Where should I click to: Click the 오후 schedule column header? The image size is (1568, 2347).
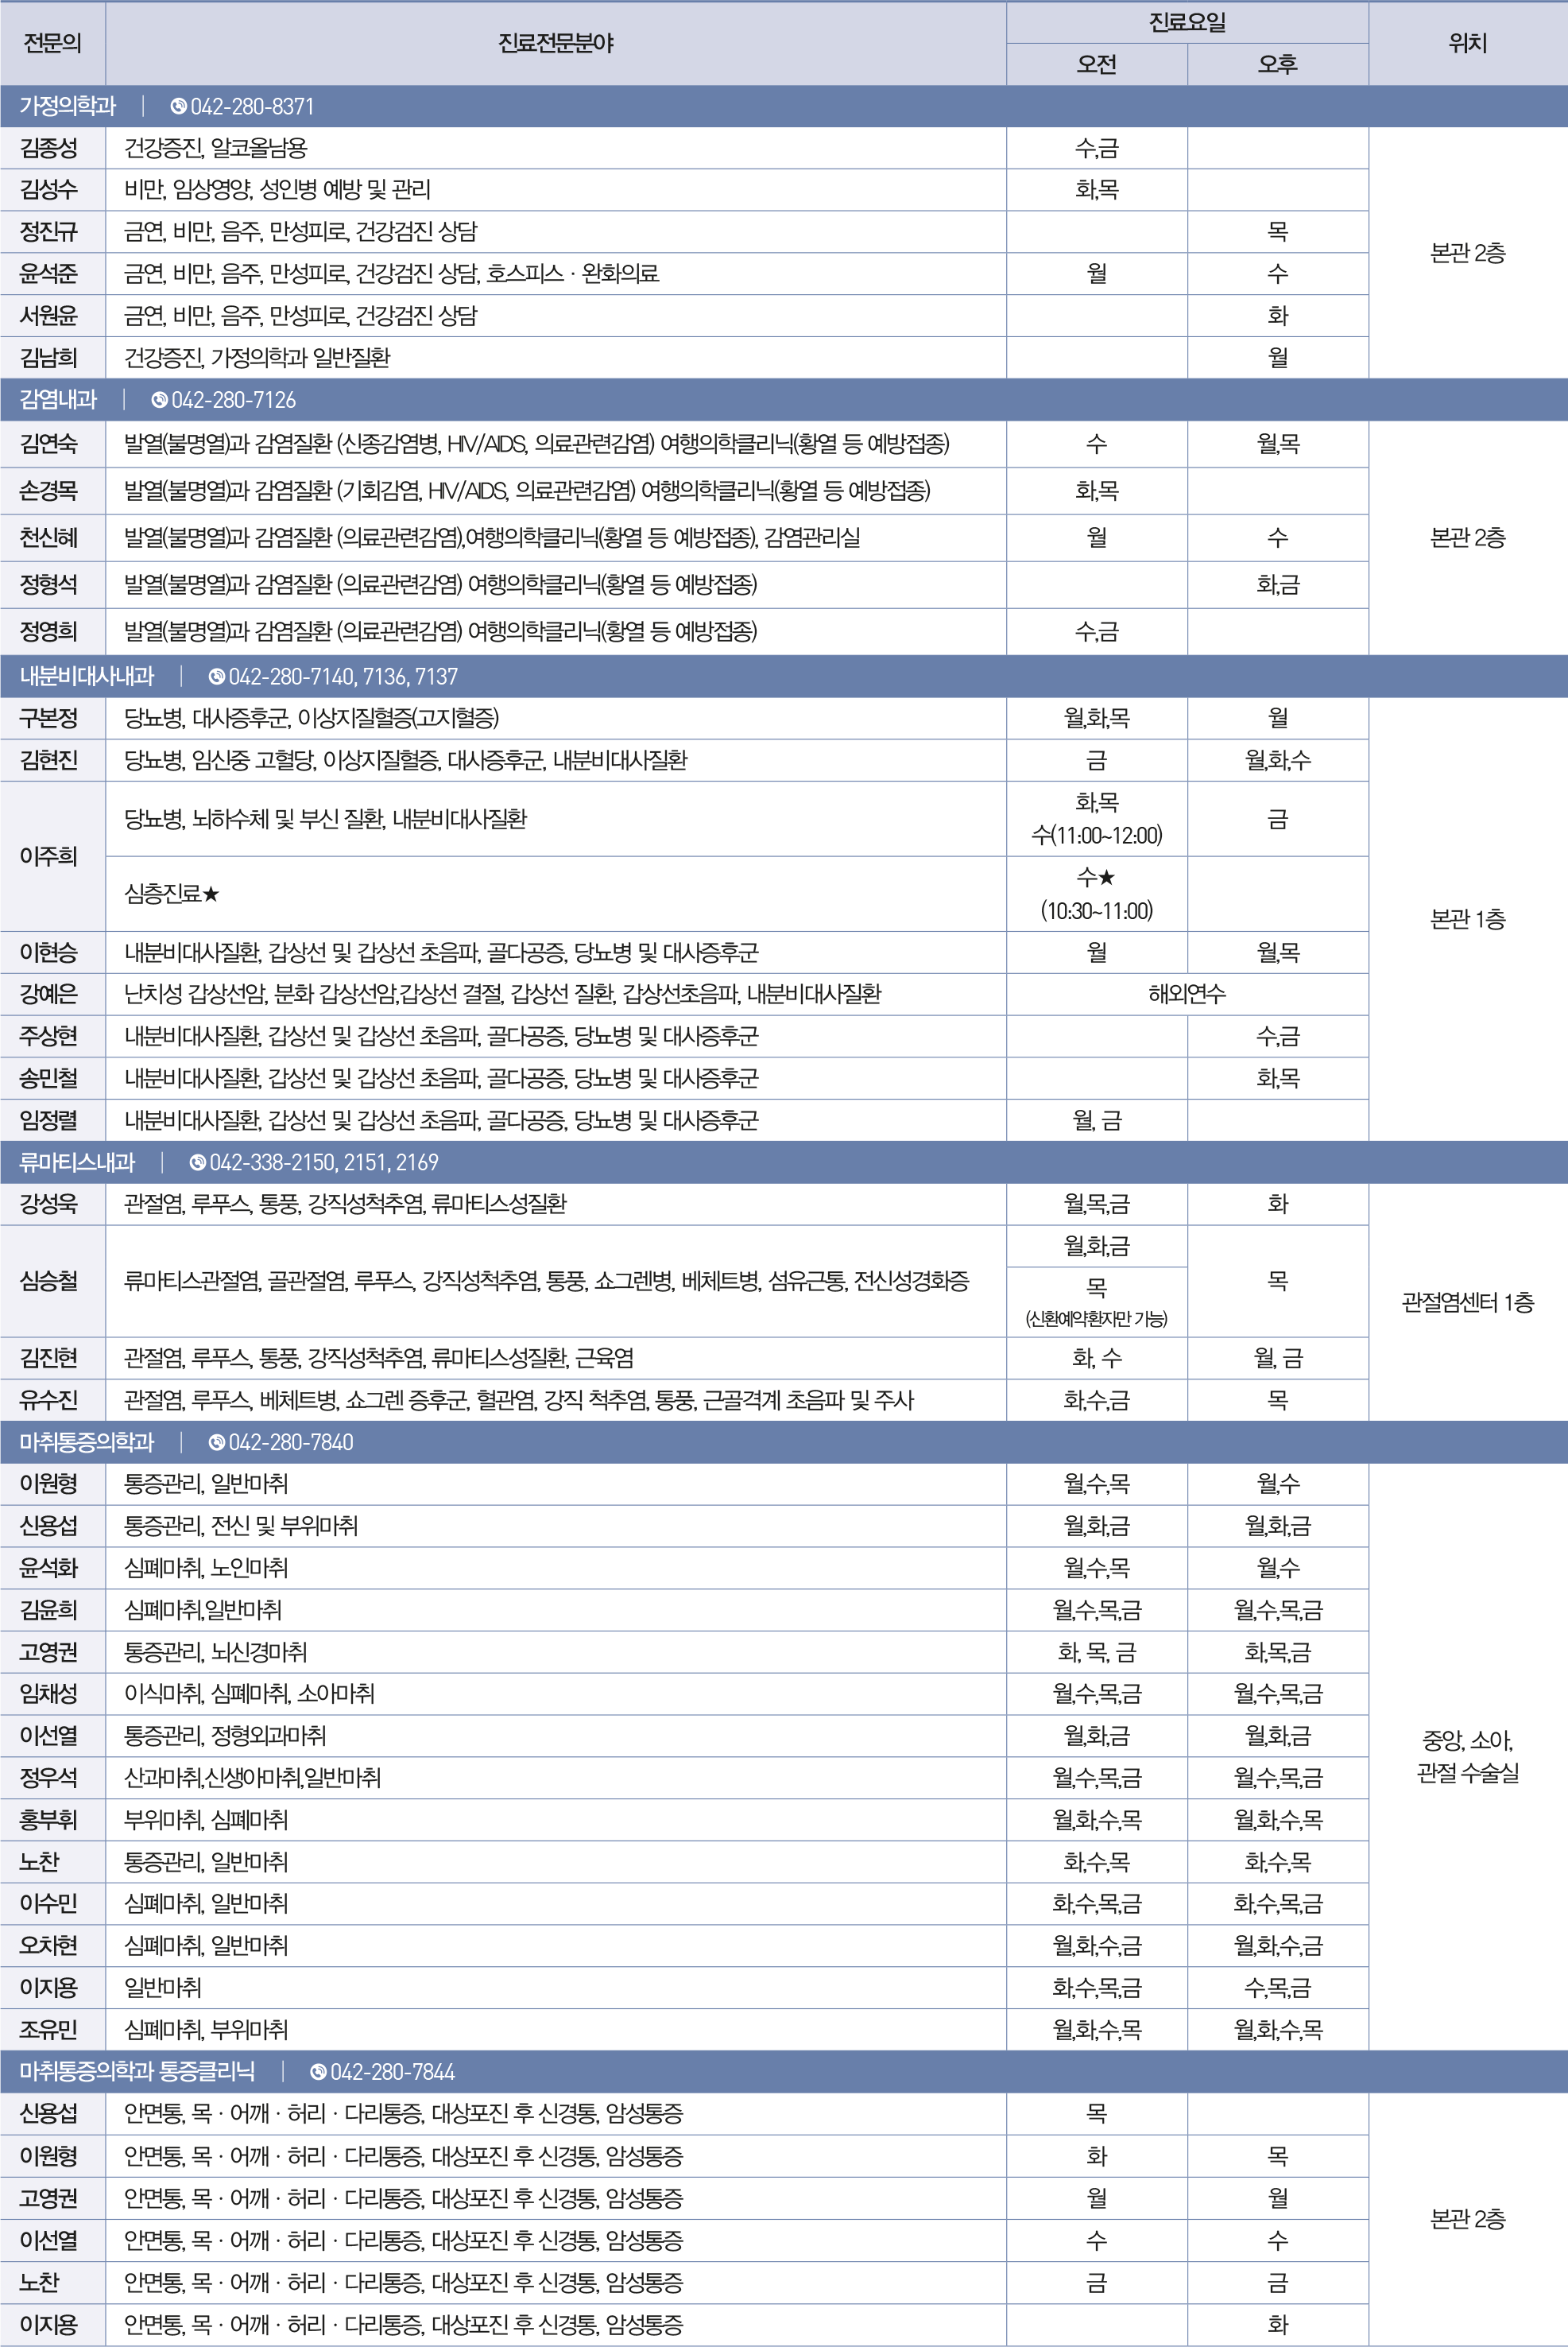(x=1277, y=64)
